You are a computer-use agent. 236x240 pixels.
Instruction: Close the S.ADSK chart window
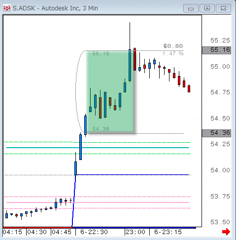223,8
